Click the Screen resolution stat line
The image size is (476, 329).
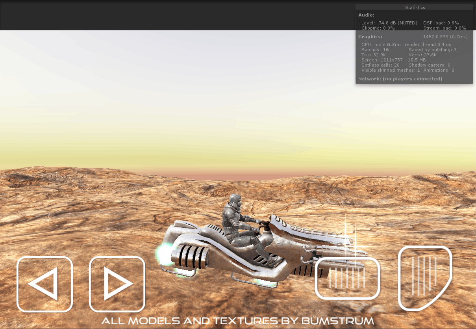point(393,60)
